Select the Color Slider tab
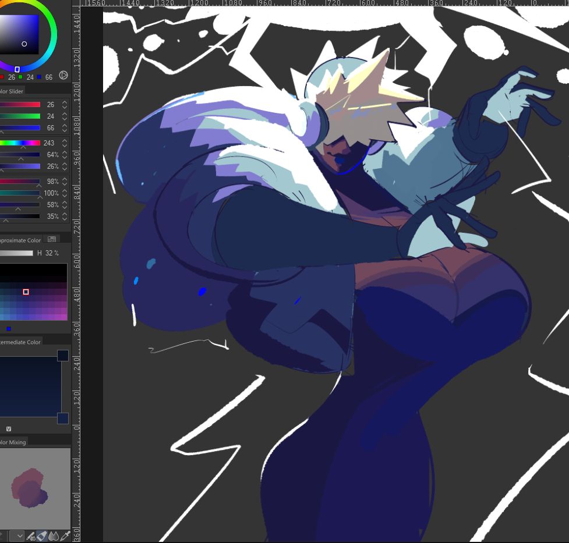Image resolution: width=569 pixels, height=543 pixels. [12, 91]
